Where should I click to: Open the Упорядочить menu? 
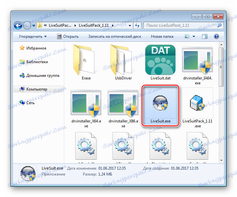coord(33,36)
